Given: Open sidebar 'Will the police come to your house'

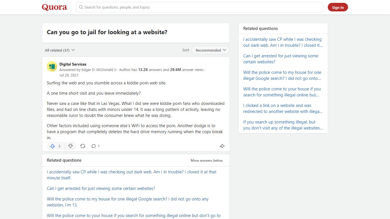Looking at the screenshot, I should 282,92.
